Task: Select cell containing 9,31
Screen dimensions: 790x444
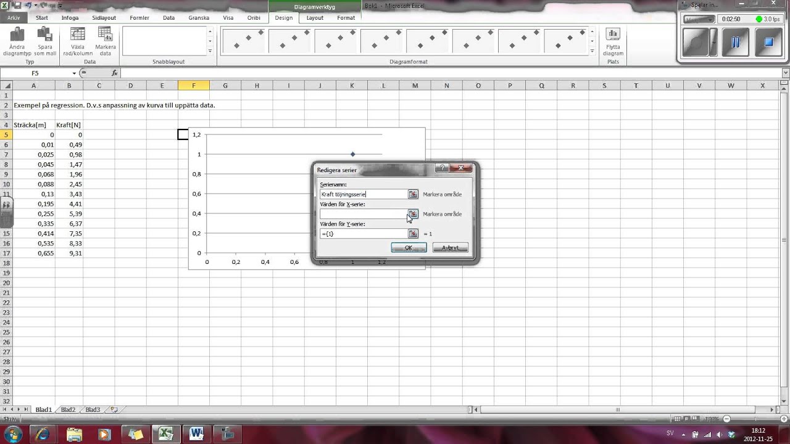Action: pyautogui.click(x=69, y=253)
